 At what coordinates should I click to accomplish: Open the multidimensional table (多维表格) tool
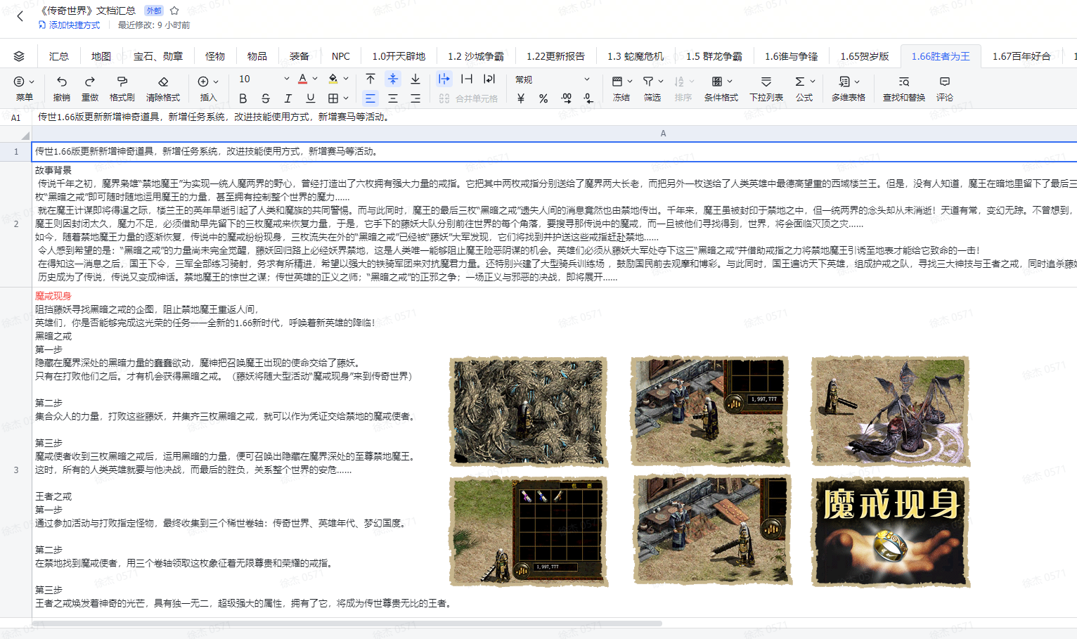[x=849, y=88]
